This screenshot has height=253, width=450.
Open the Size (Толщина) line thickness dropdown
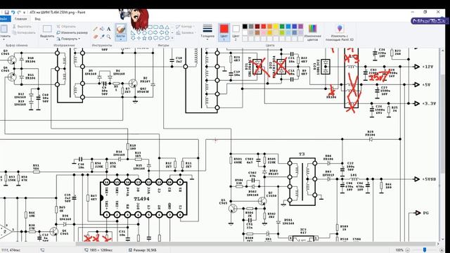pyautogui.click(x=207, y=32)
